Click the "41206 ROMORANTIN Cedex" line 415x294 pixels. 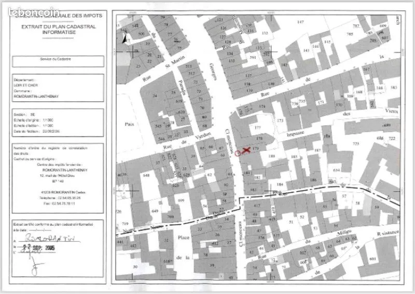tap(63, 193)
